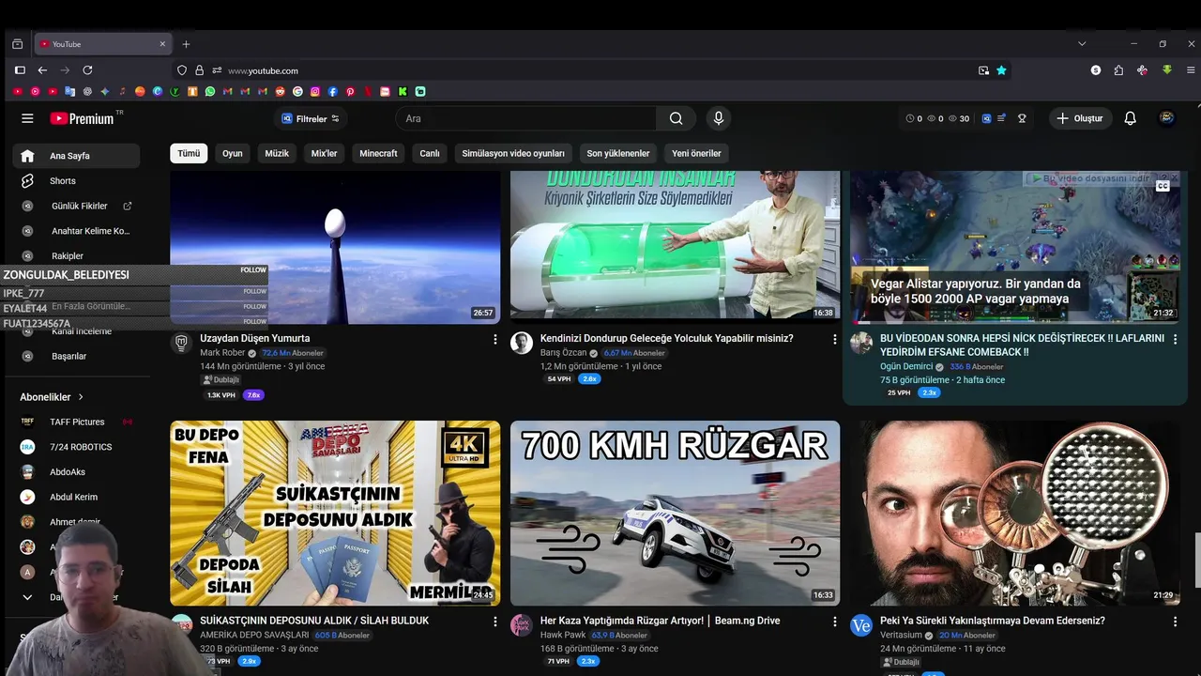This screenshot has width=1201, height=676.
Task: Select the Yeni öneriler chip
Action: point(696,153)
